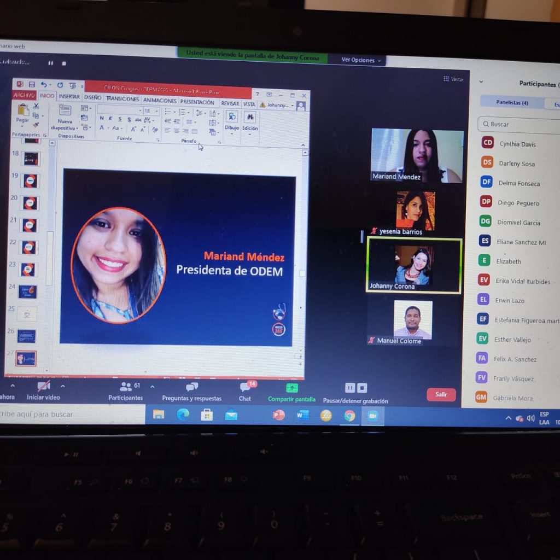This screenshot has height=560, width=560.
Task: Select participant Diego Peguero in the list
Action: (518, 202)
